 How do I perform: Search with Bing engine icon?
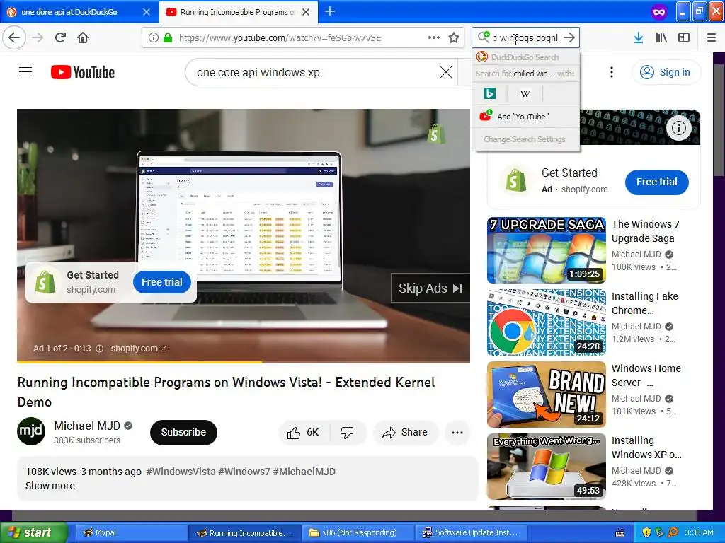(x=490, y=94)
